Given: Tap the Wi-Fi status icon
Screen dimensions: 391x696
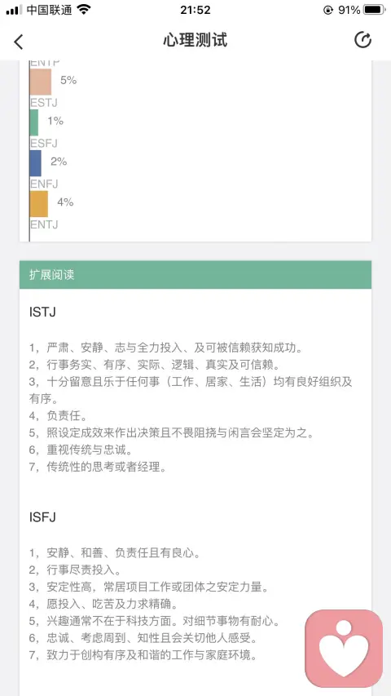Looking at the screenshot, I should click(x=84, y=10).
